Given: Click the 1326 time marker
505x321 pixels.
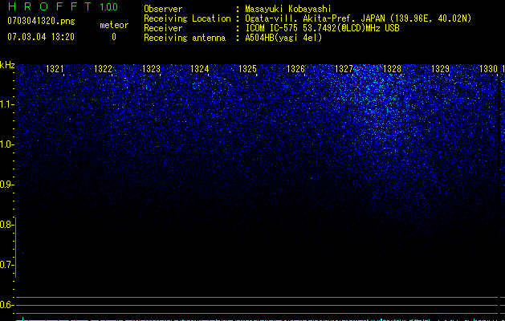Looking at the screenshot, I should [295, 69].
